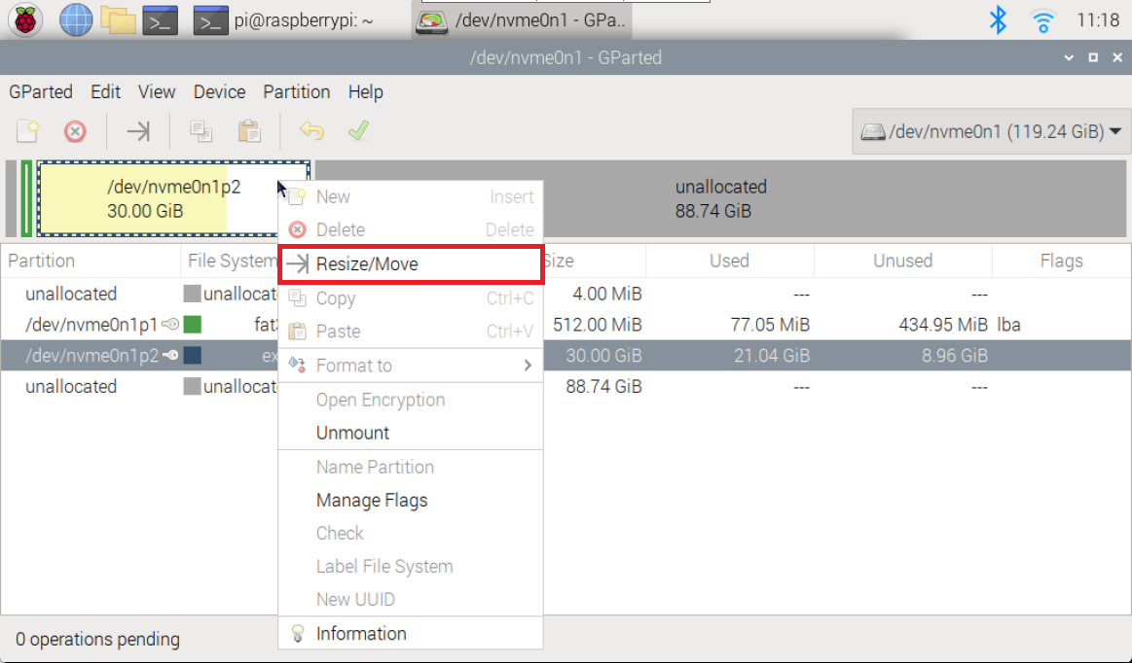
Task: Click the Bluetooth tray icon
Action: click(x=998, y=19)
